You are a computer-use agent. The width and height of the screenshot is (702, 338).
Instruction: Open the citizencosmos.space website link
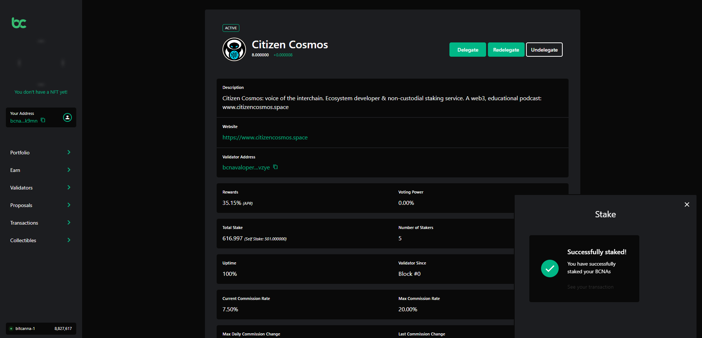265,138
